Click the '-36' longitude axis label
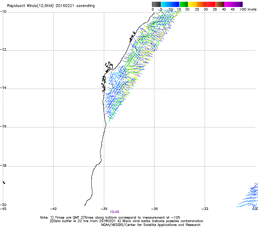The height and width of the screenshot is (227, 258). (x=154, y=209)
